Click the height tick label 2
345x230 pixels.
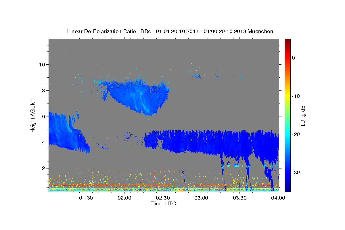point(43,168)
